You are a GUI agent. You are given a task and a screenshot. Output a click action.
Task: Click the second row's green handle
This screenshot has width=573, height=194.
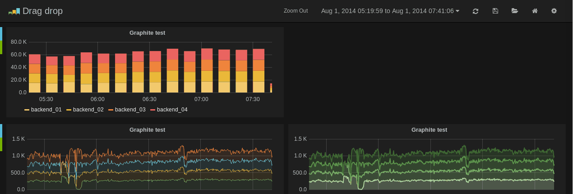1,144
